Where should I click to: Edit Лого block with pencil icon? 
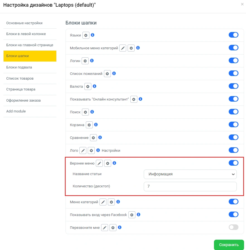[83, 151]
